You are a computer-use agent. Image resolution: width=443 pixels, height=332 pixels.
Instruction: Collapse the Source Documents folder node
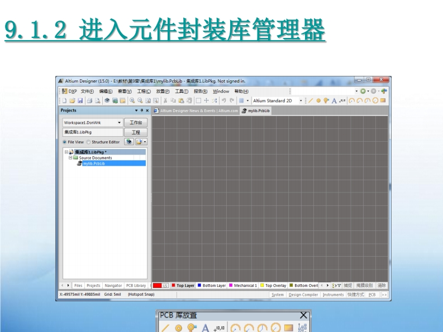tap(70, 157)
